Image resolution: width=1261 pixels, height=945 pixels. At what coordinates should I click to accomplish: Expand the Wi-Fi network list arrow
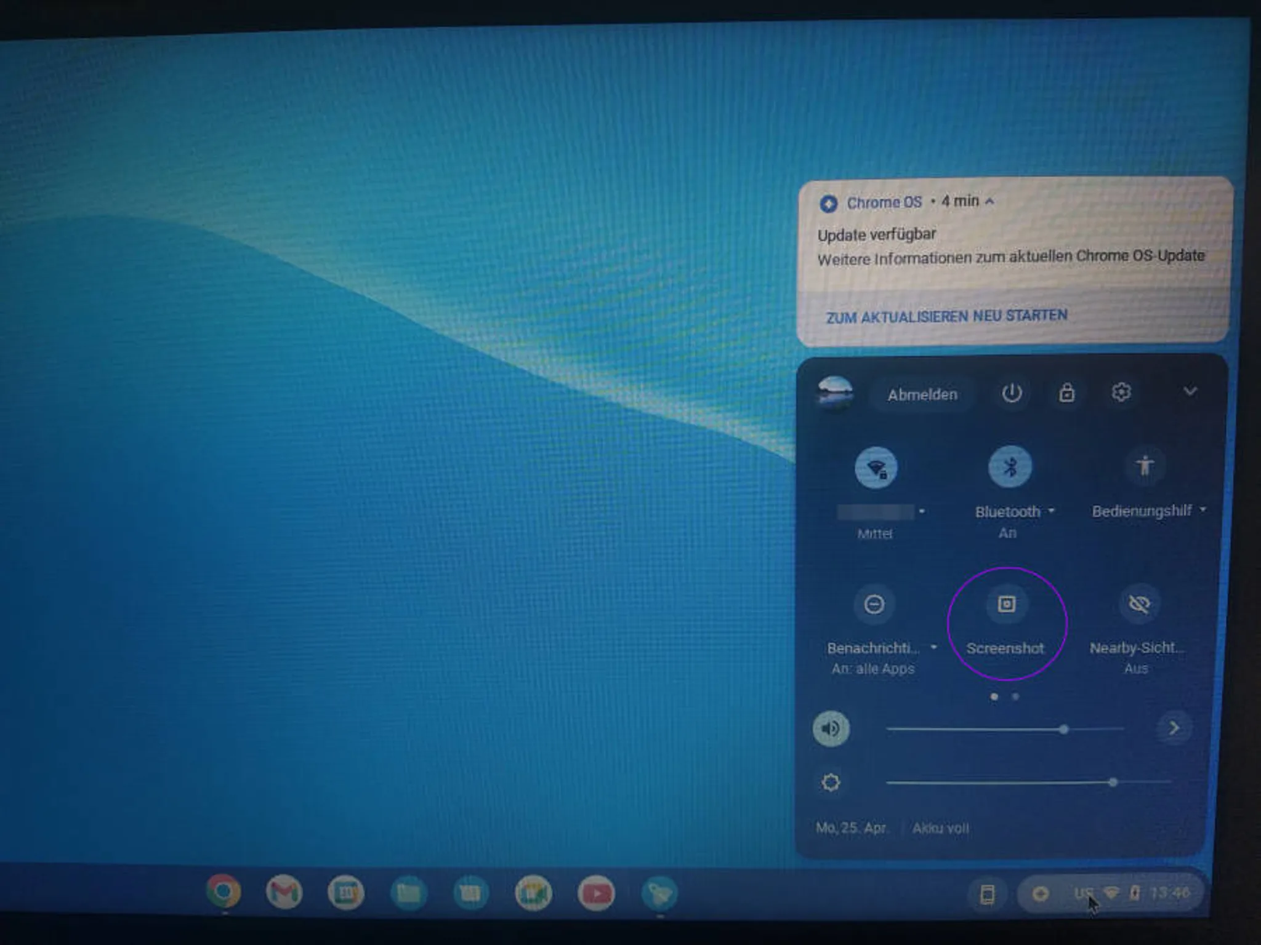pos(922,511)
